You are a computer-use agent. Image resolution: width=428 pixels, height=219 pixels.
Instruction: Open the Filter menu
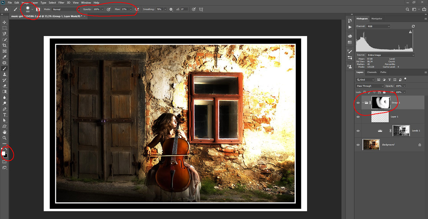click(x=61, y=3)
